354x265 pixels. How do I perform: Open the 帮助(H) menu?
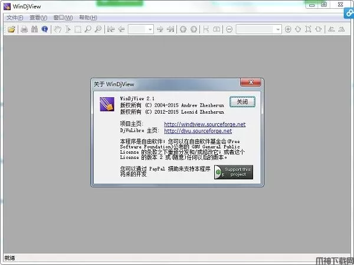point(88,18)
